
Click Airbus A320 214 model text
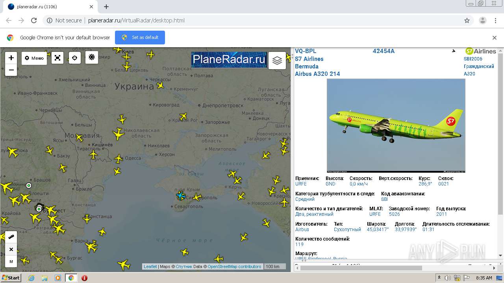point(317,74)
